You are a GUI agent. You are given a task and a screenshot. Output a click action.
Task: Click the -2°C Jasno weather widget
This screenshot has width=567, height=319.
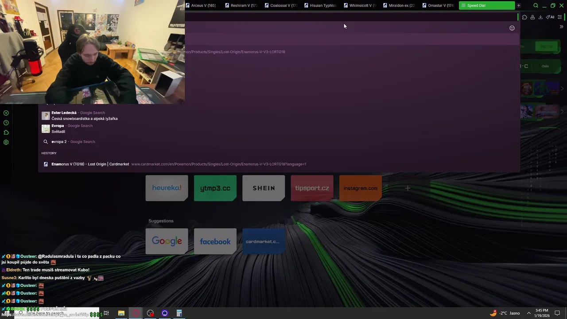point(505,313)
